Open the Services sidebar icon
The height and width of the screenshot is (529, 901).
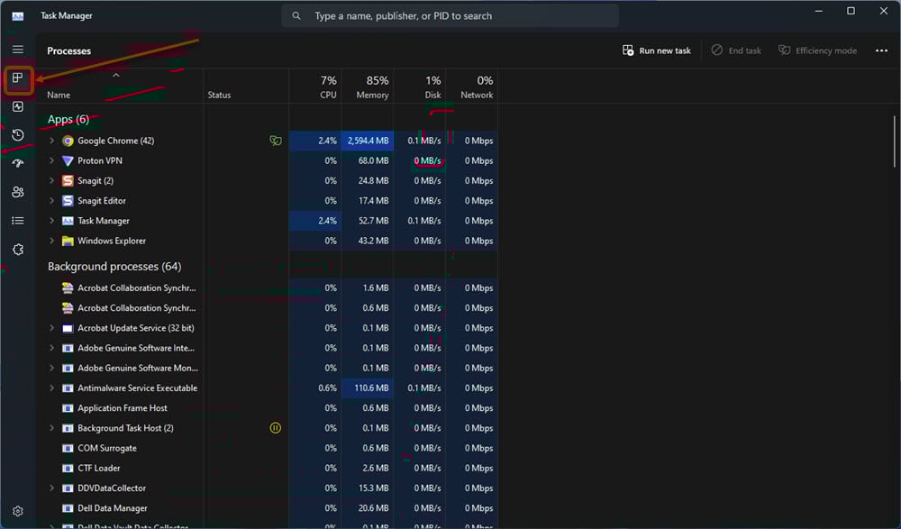click(18, 250)
